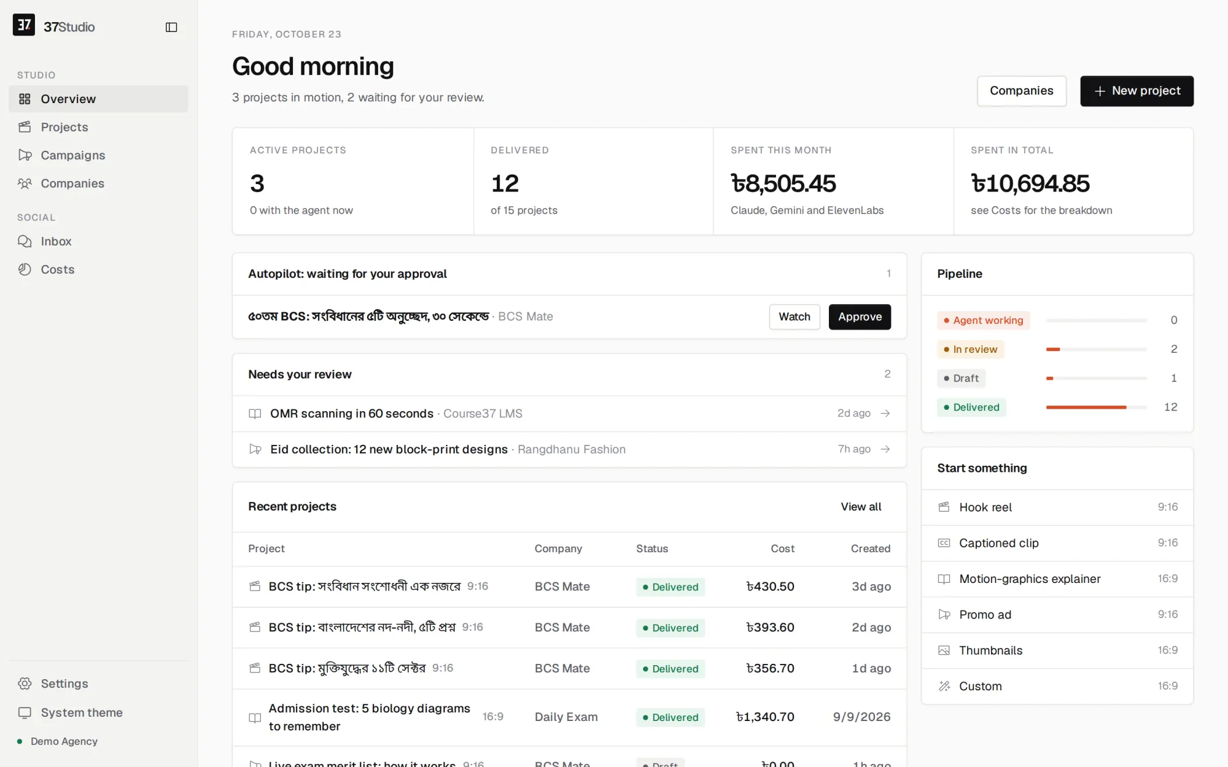The image size is (1228, 767).
Task: Click 'Demo Agency' workspace label
Action: [64, 741]
